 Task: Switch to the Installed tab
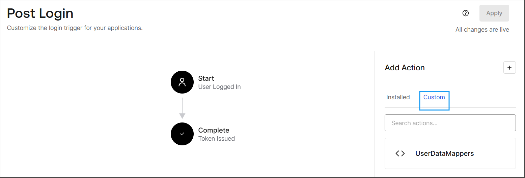click(x=398, y=97)
